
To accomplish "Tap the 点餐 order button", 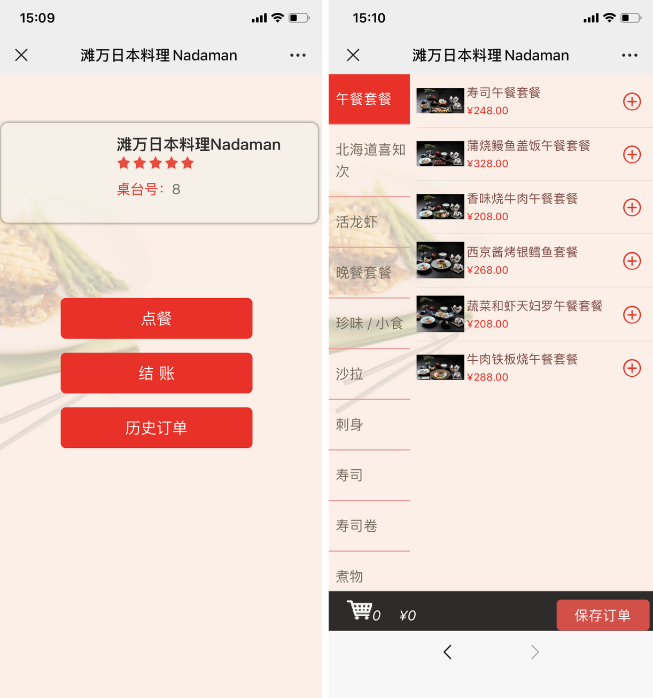I will coord(157,319).
